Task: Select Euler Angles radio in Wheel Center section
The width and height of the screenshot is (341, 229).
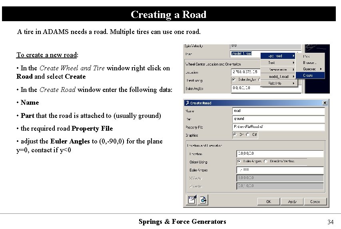Action: [234, 80]
